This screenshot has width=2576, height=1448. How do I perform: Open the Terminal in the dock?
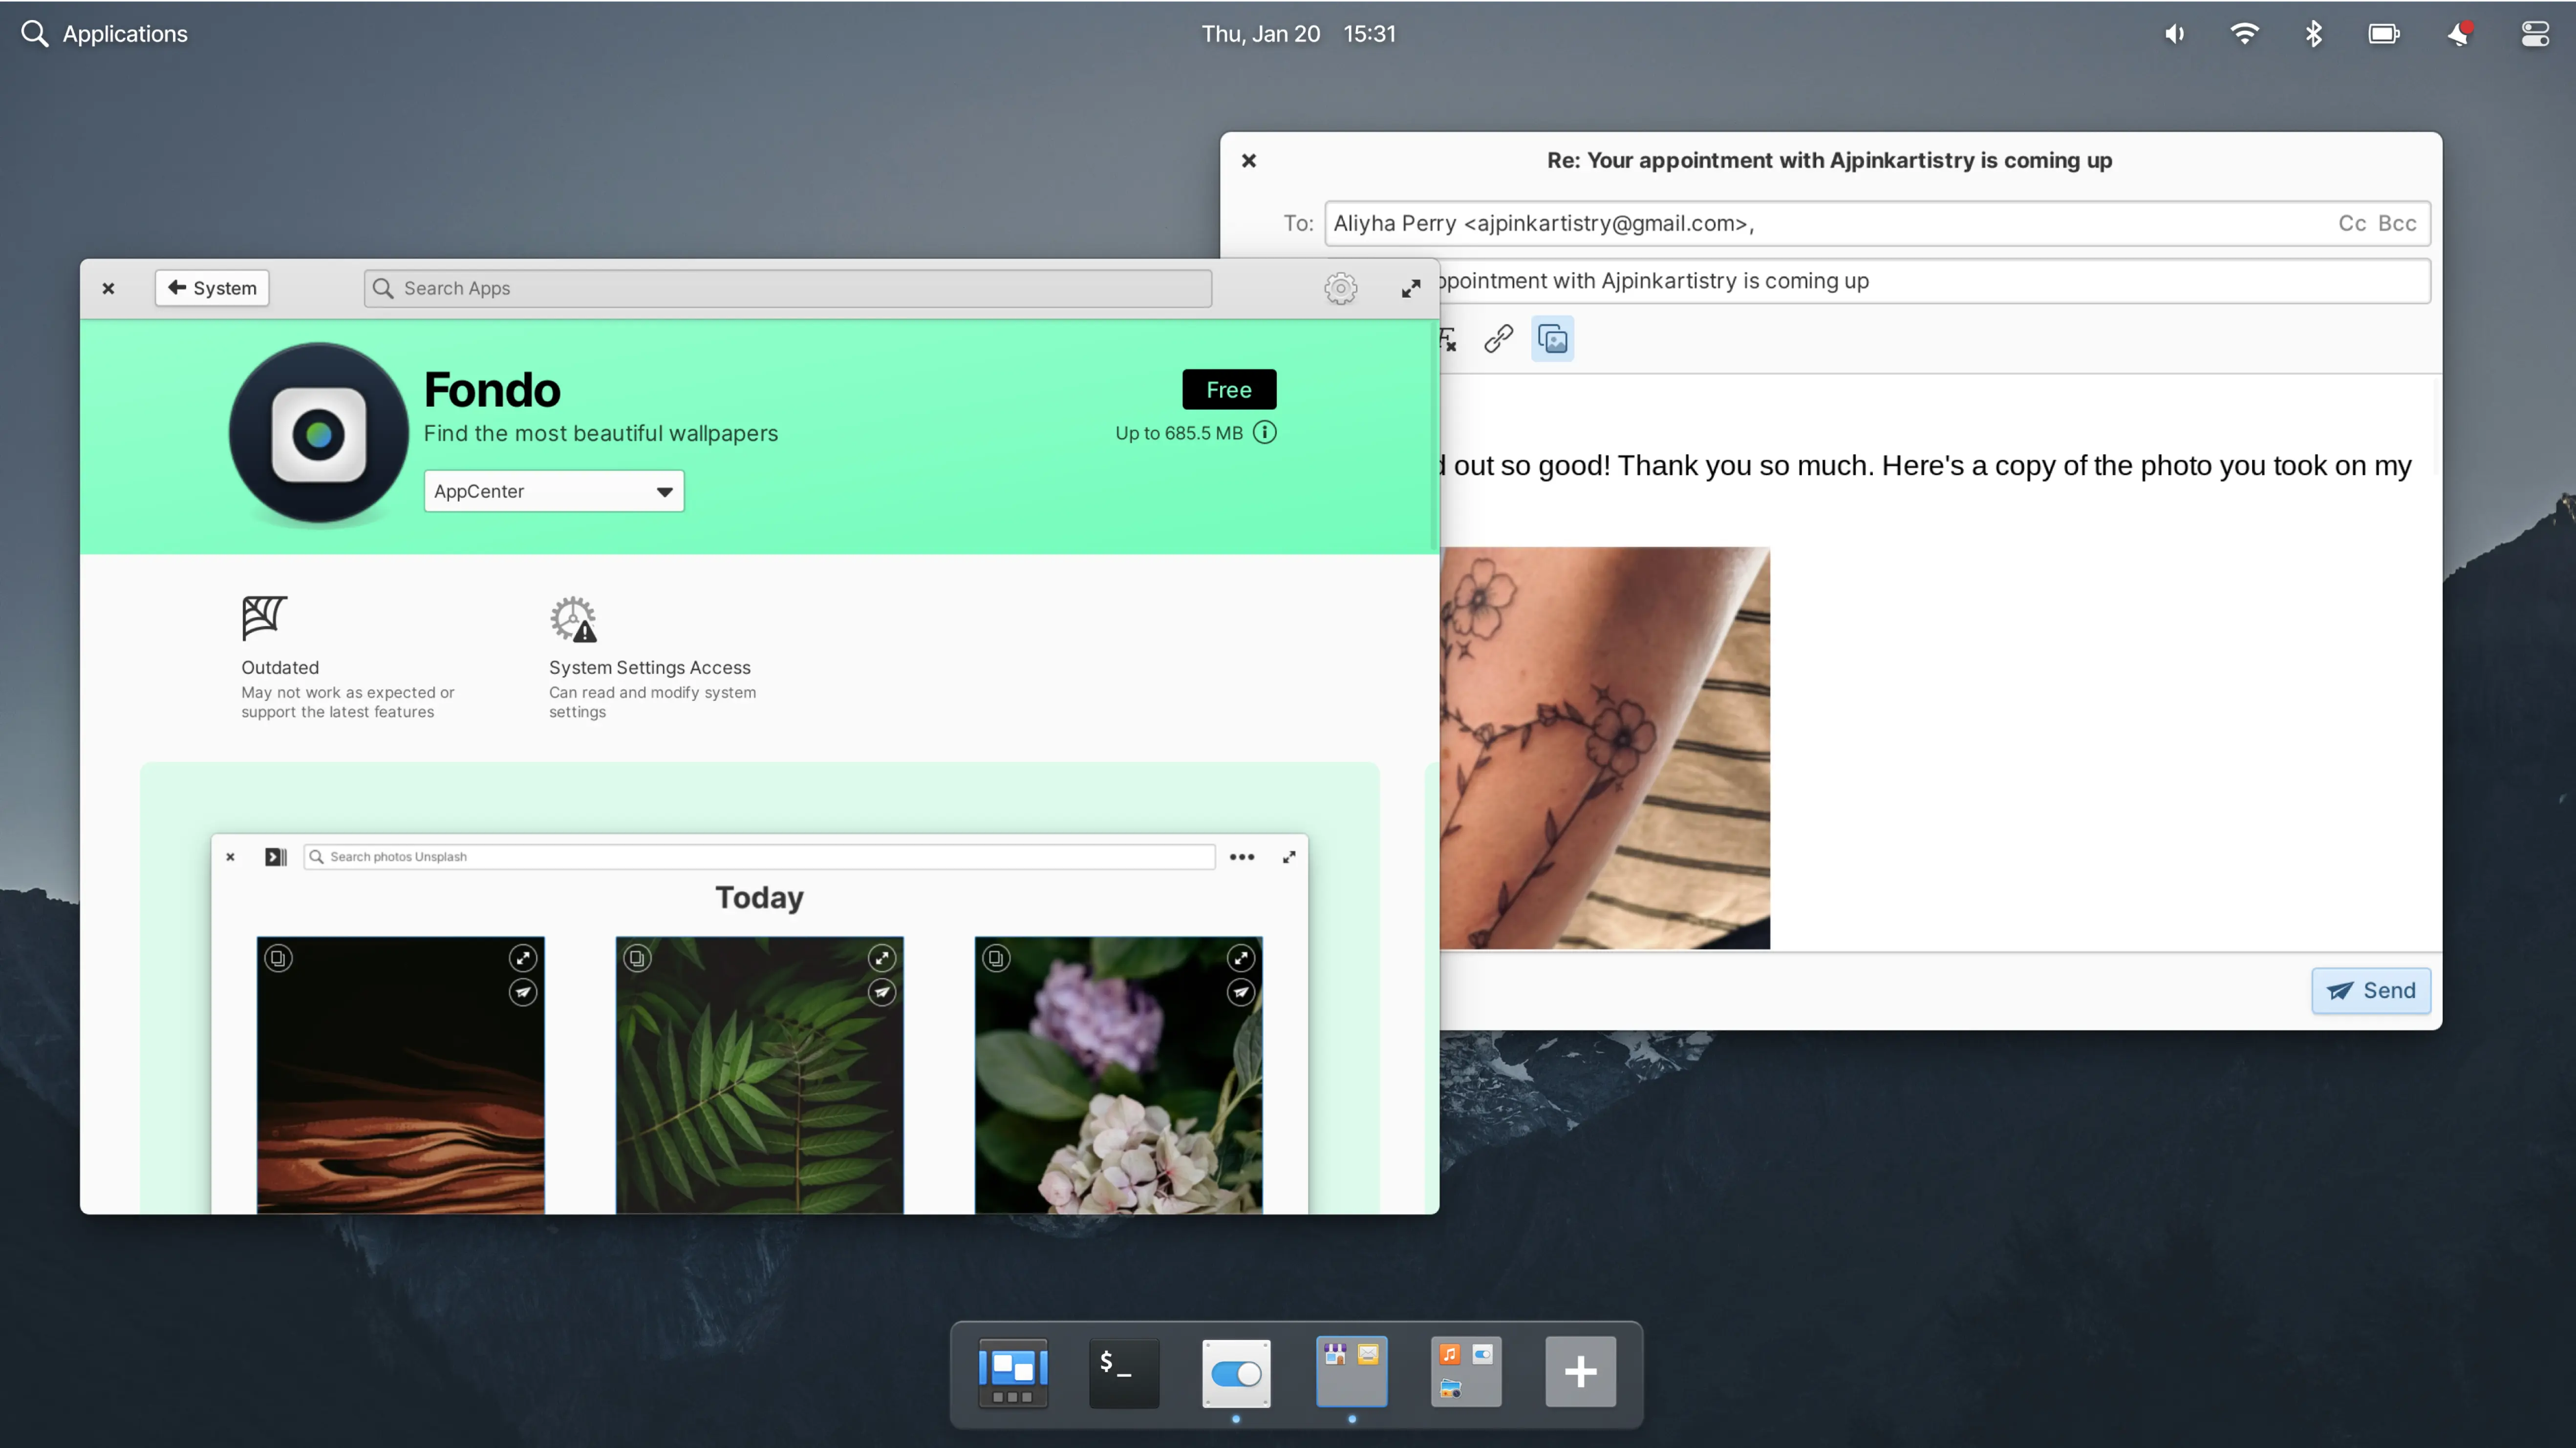click(1124, 1372)
